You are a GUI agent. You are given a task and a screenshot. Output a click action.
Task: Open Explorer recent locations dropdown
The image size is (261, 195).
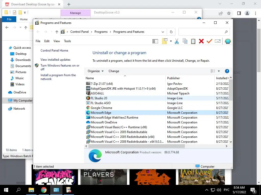click(x=20, y=27)
